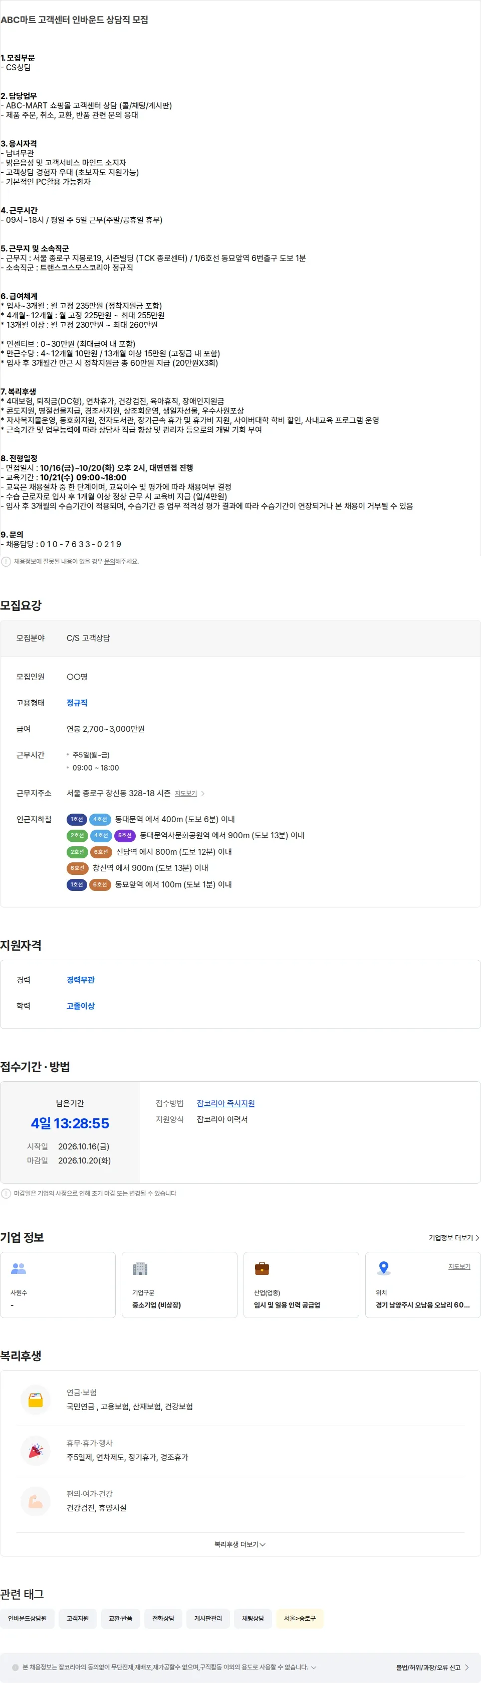The image size is (481, 1683).
Task: Click 6호선 badge in 창신역 row
Action: tap(77, 868)
